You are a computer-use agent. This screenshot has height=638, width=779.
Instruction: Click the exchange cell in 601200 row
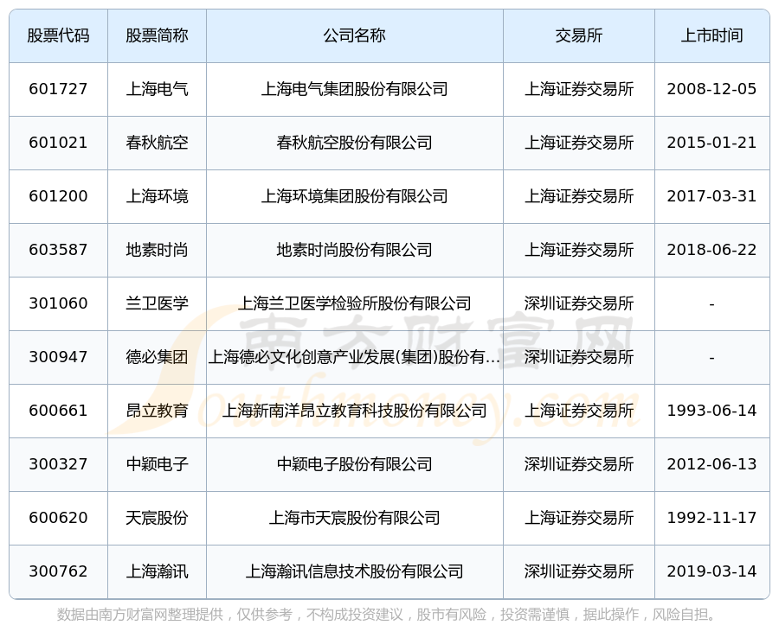579,196
